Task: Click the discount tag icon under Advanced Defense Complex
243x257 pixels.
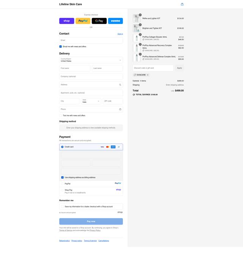Action: click(144, 59)
